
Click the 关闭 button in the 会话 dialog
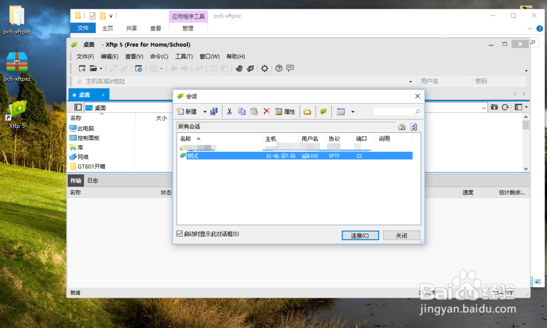(401, 235)
